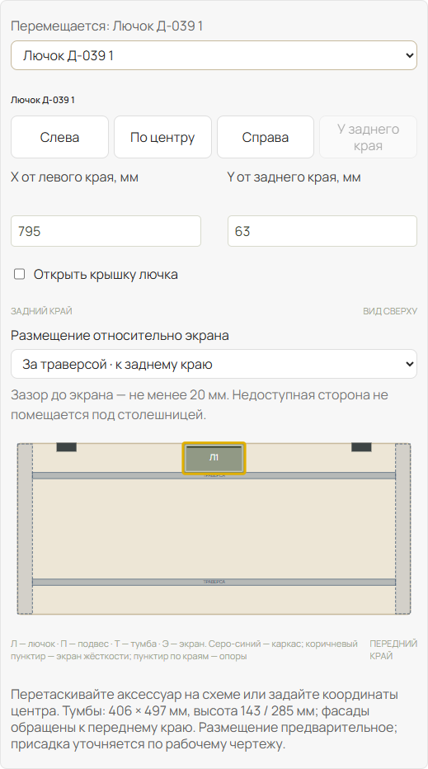Image resolution: width=428 pixels, height=769 pixels.
Task: Open Размещение относительно экрана dropdown
Action: [x=214, y=364]
